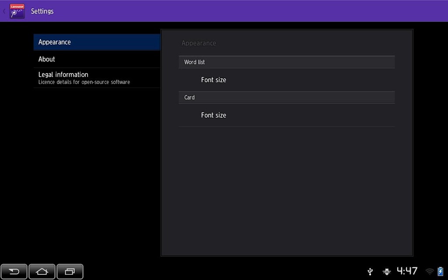Go to the Android home screen button
Image resolution: width=448 pixels, height=280 pixels.
[42, 271]
